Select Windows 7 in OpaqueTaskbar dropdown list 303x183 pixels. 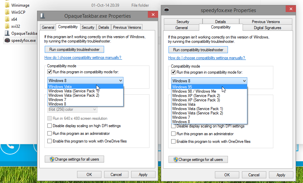pos(85,100)
